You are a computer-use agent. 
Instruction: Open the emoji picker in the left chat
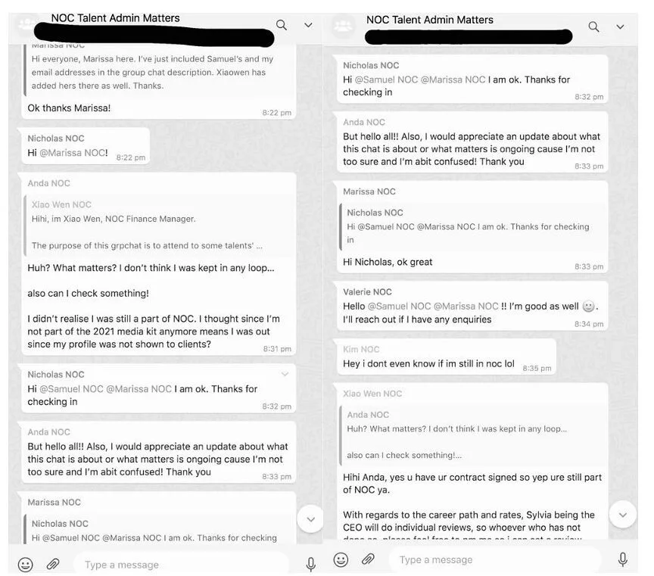click(x=25, y=564)
